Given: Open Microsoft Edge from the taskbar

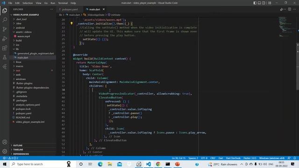Looking at the screenshot, I should 100,164.
